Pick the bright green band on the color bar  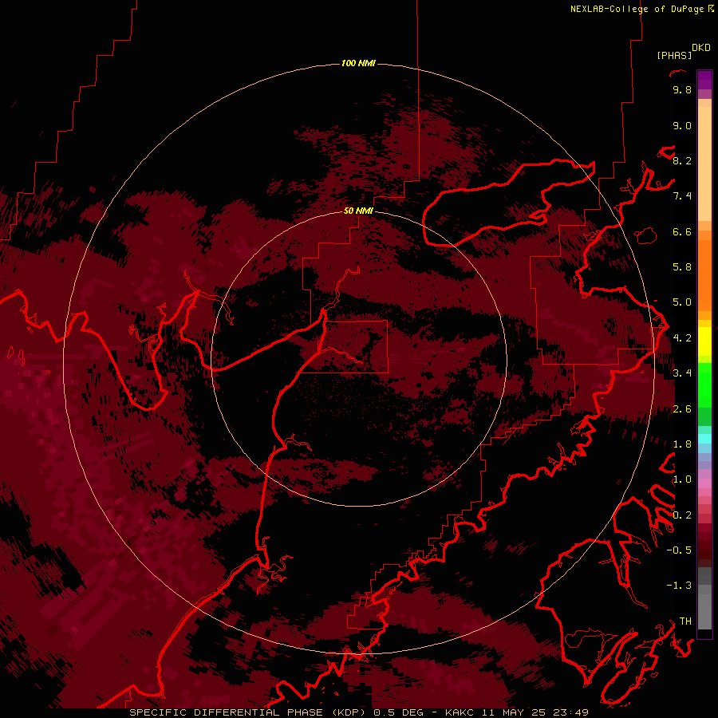coord(704,385)
